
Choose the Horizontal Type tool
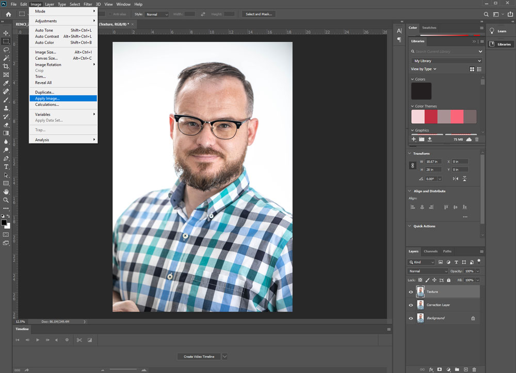point(6,167)
